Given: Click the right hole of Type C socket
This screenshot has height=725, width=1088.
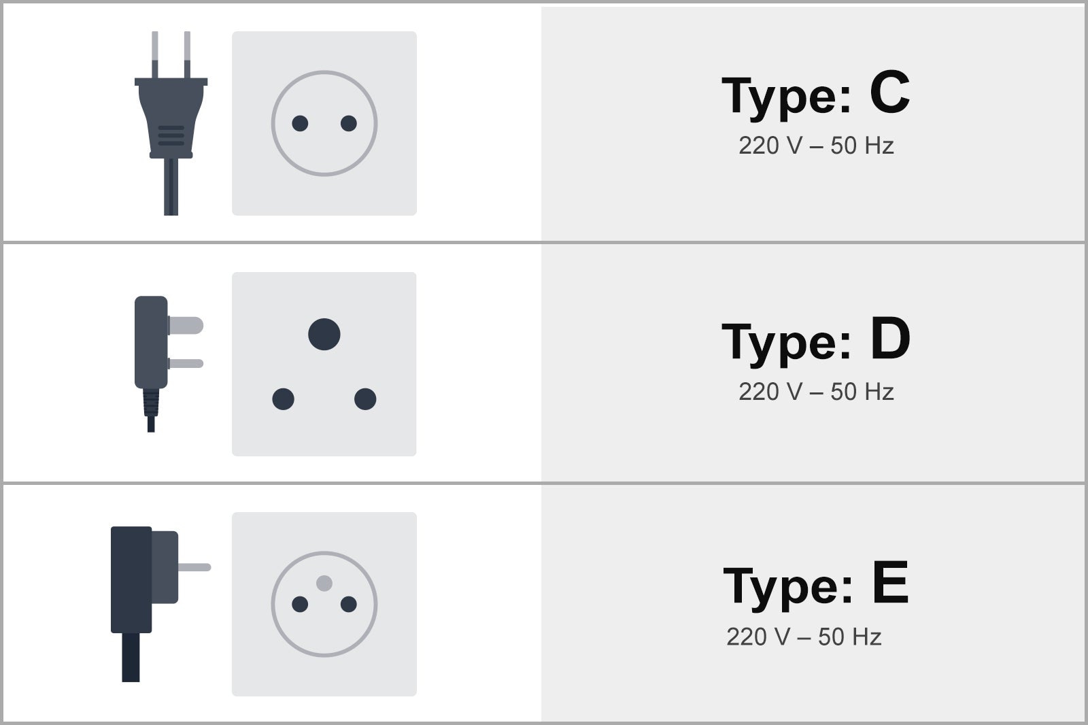Looking at the screenshot, I should click(x=349, y=123).
